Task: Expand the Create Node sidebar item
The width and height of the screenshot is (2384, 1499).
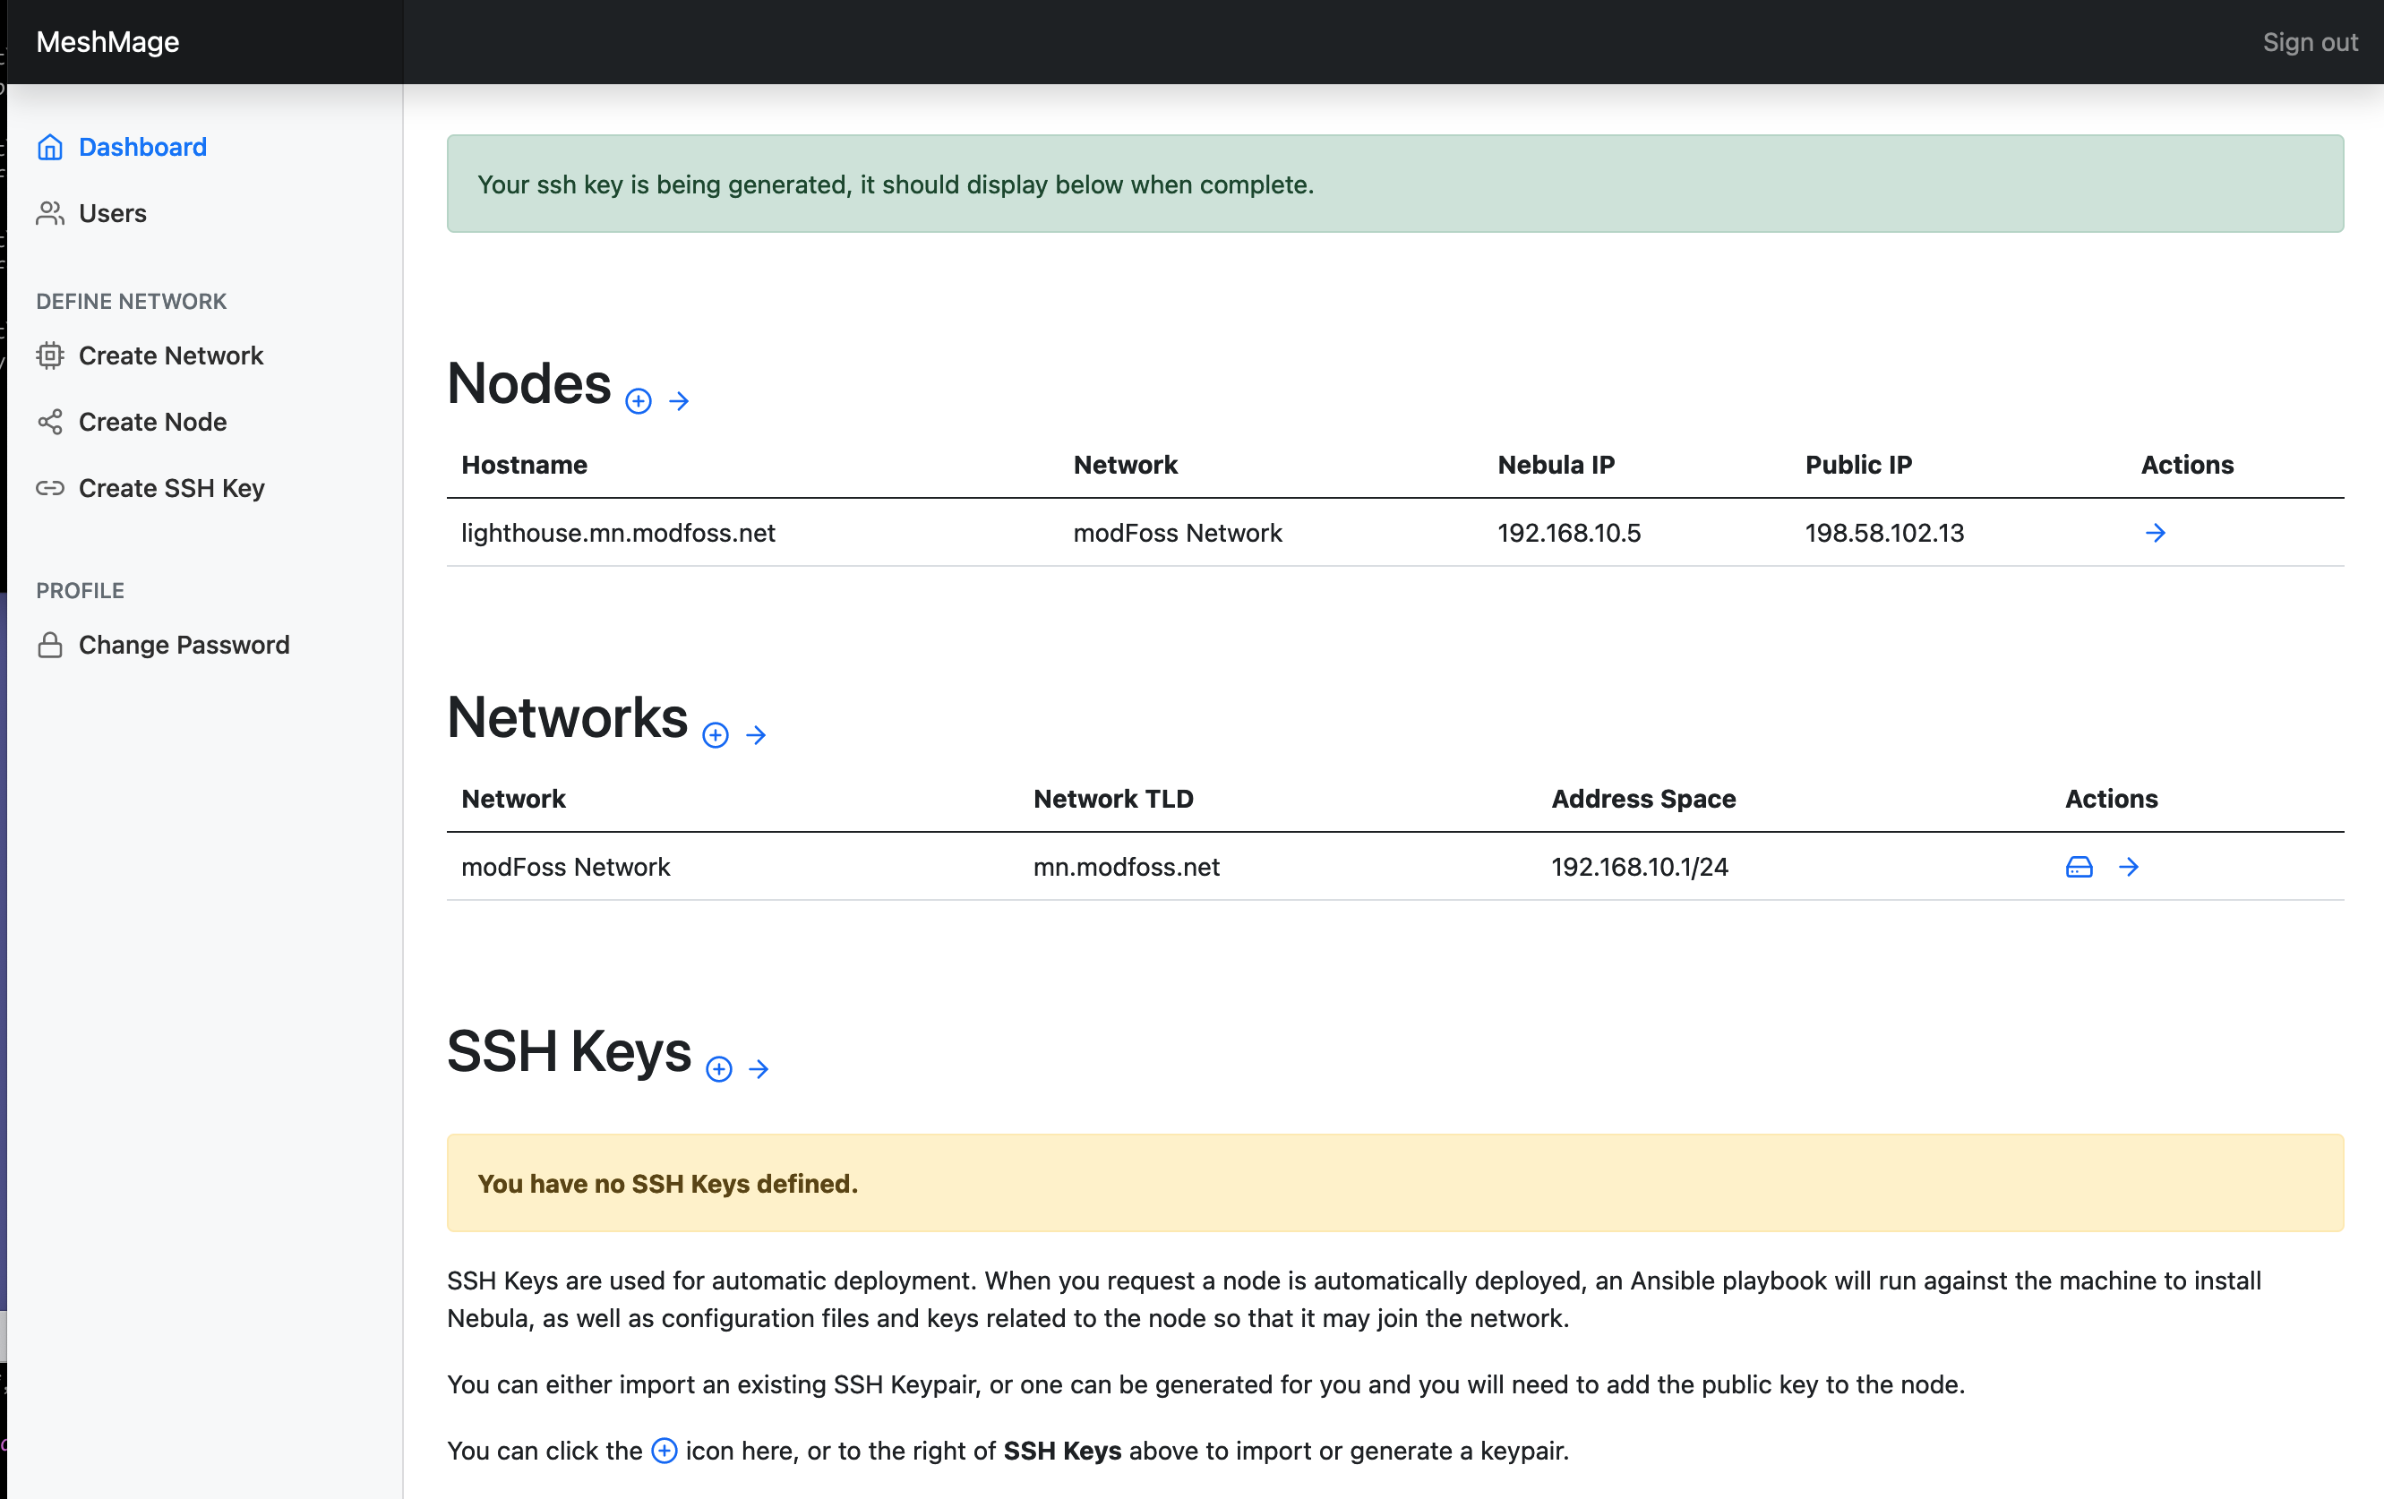Action: [x=154, y=422]
